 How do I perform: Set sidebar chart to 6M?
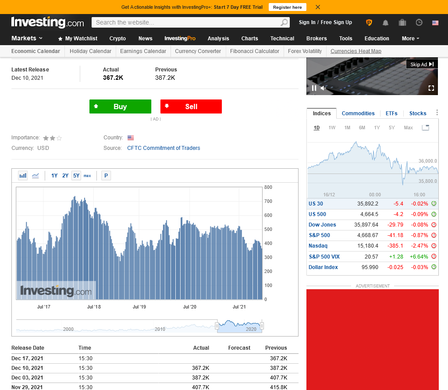point(362,128)
